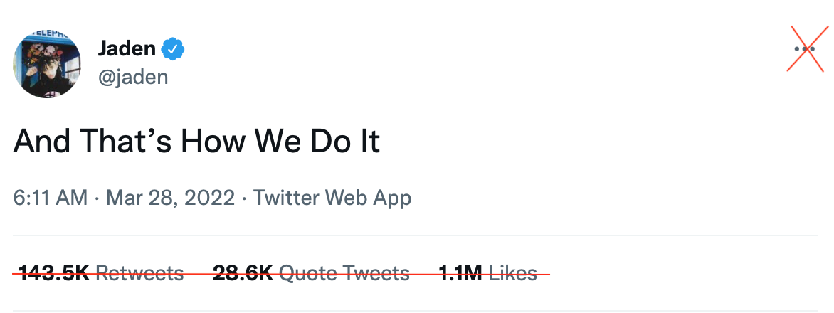Click the divider line above tweet stats

tap(417, 235)
